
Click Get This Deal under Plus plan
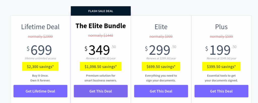(221, 91)
